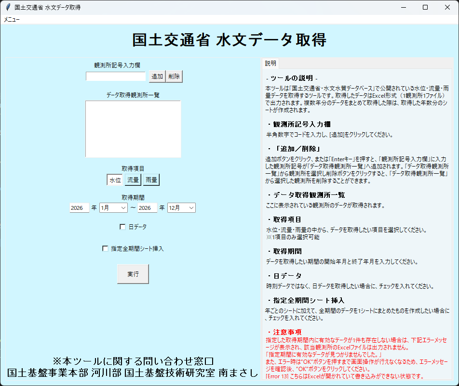Click the 追加 (Add) button

(x=156, y=76)
